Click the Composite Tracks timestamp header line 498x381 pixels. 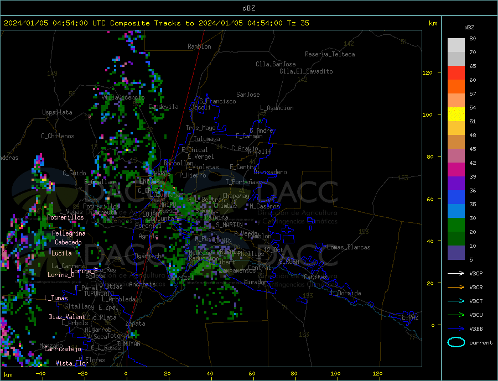pyautogui.click(x=156, y=23)
